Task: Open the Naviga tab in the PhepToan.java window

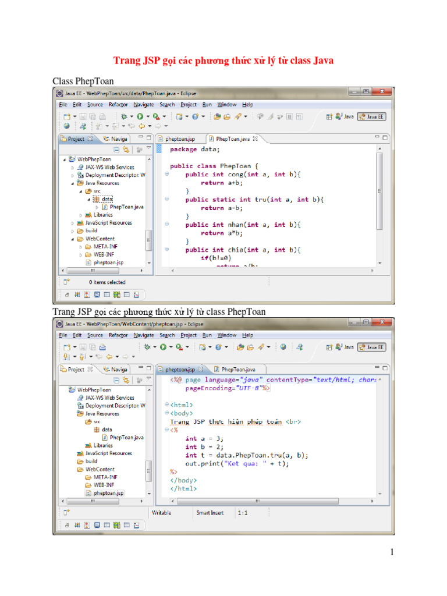Action: pyautogui.click(x=116, y=139)
